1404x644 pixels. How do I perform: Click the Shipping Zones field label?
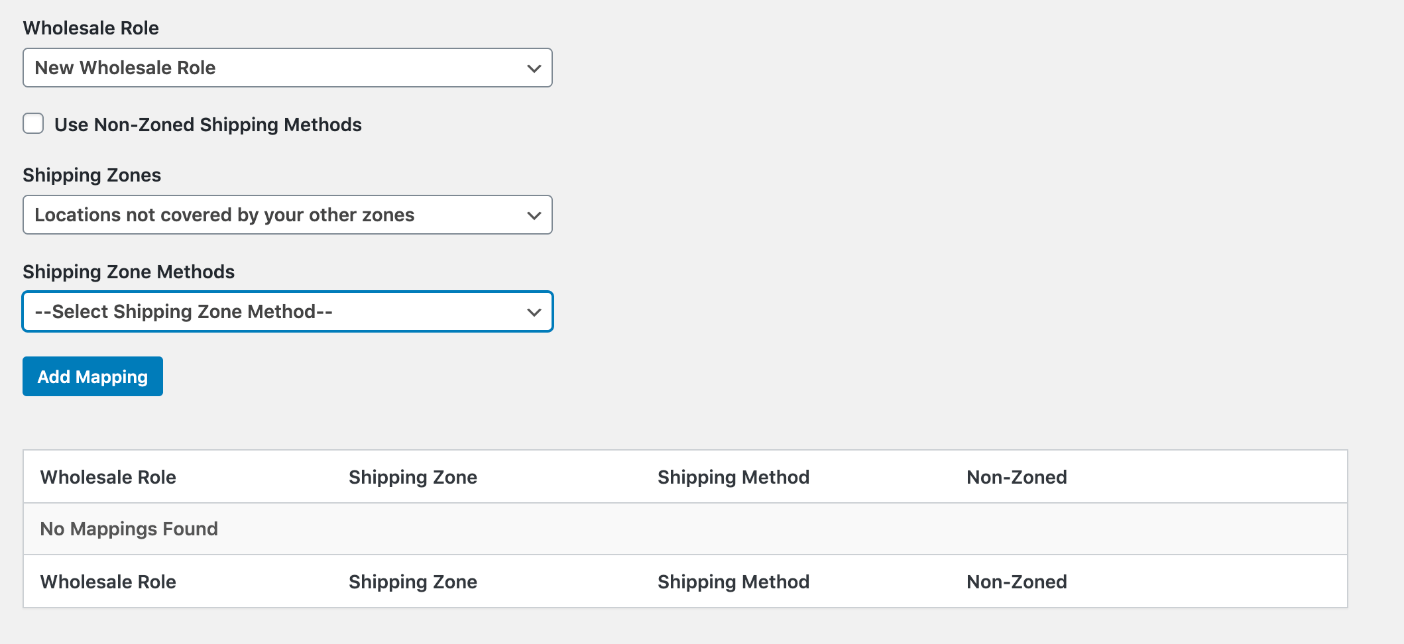click(92, 175)
